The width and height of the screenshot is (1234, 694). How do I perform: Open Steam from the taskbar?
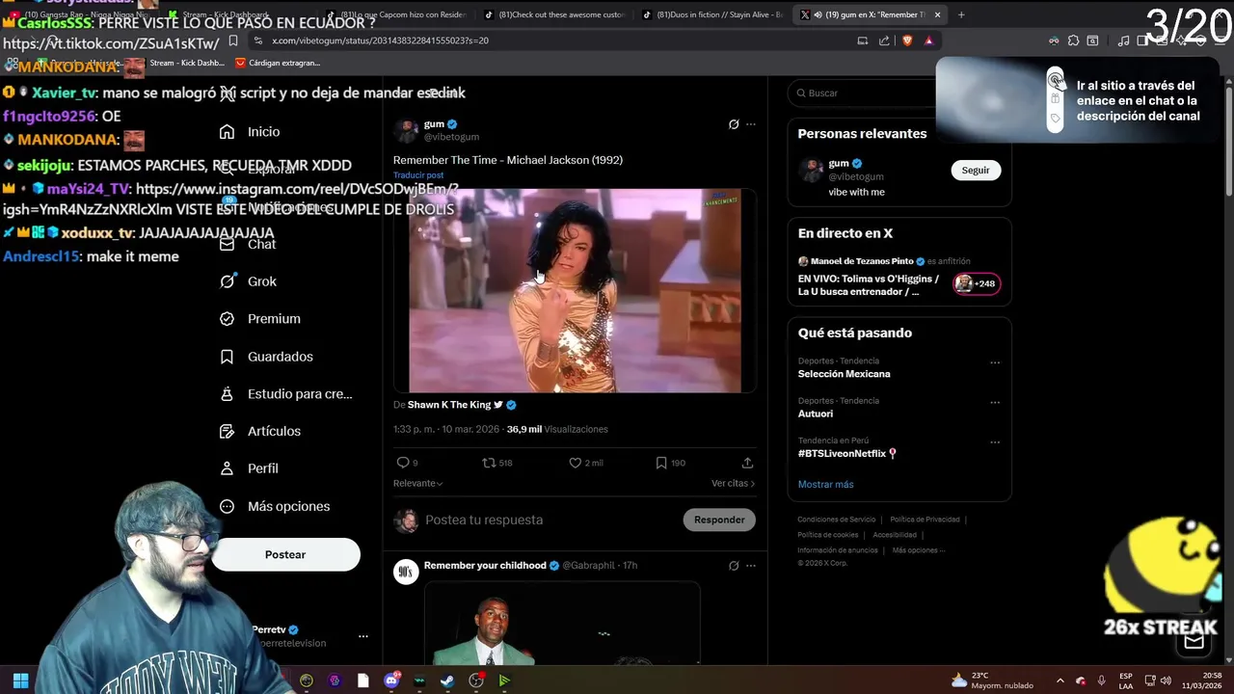[x=447, y=681]
